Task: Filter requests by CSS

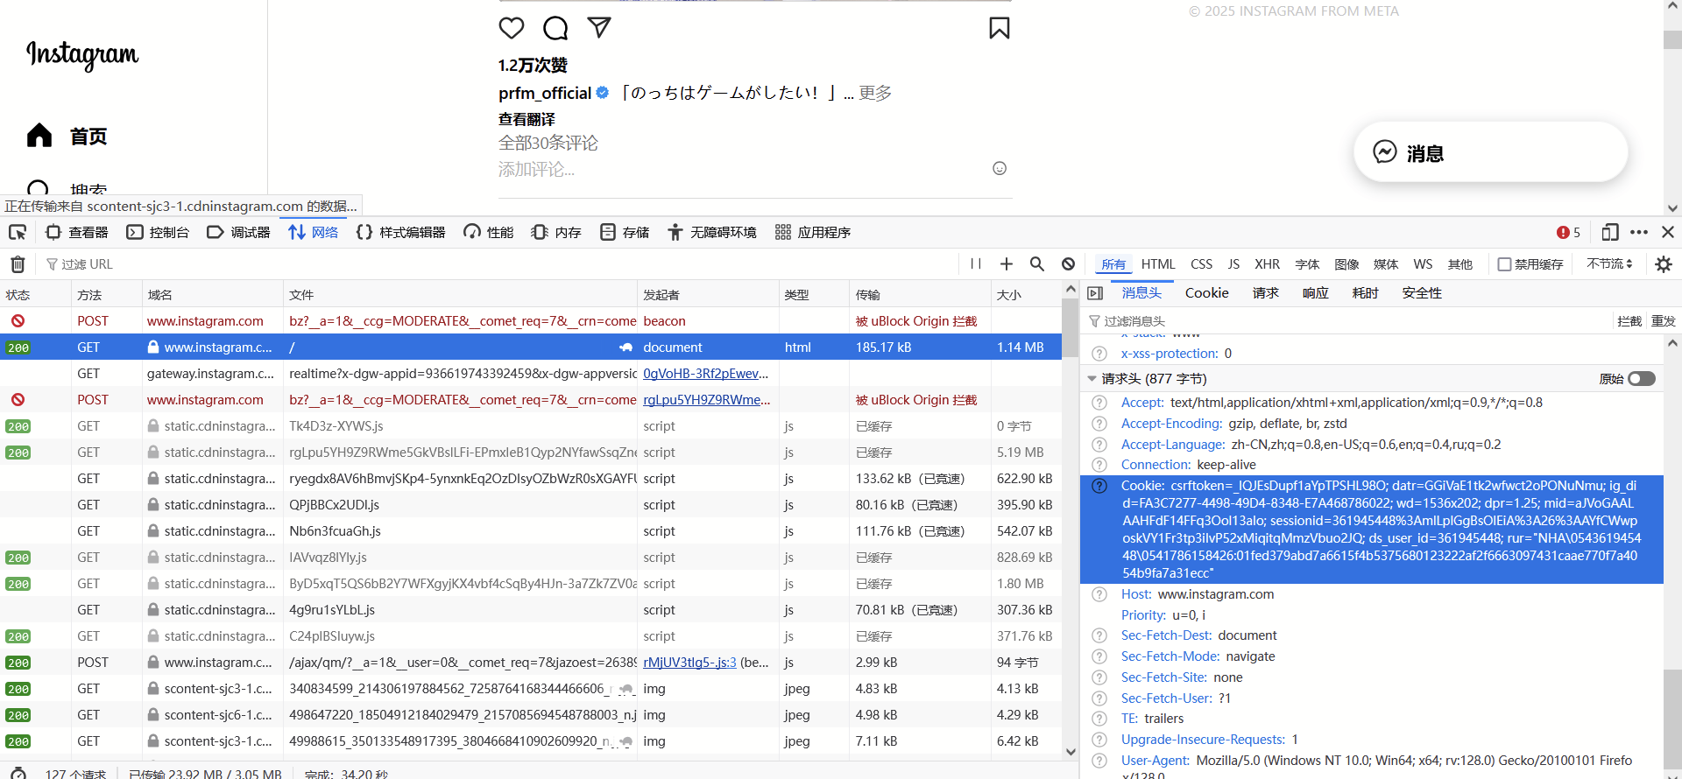Action: pyautogui.click(x=1201, y=263)
